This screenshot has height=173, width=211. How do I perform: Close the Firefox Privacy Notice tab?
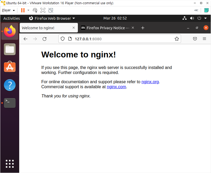[x=133, y=28]
